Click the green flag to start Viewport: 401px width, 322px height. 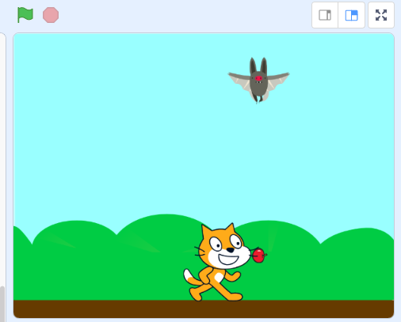[25, 15]
